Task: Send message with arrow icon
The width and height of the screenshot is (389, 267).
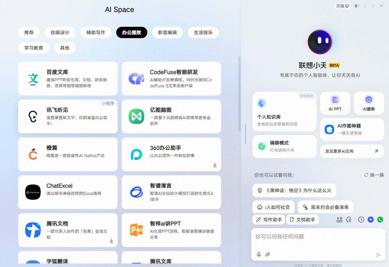Action: [x=378, y=255]
